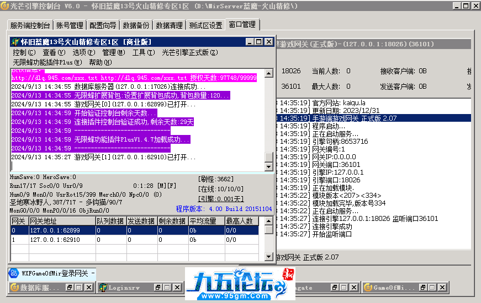Open the 数据清理 tab
Viewport: 481px width, 303px height.
click(x=169, y=25)
